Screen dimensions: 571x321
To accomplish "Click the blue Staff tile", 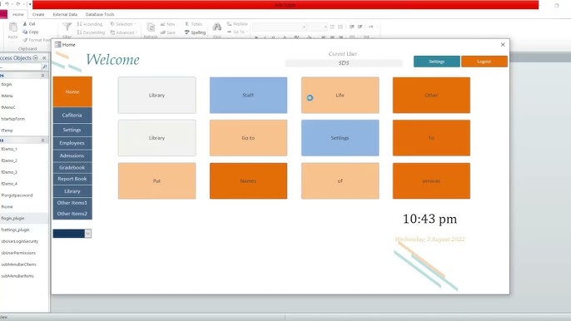I will [x=248, y=95].
